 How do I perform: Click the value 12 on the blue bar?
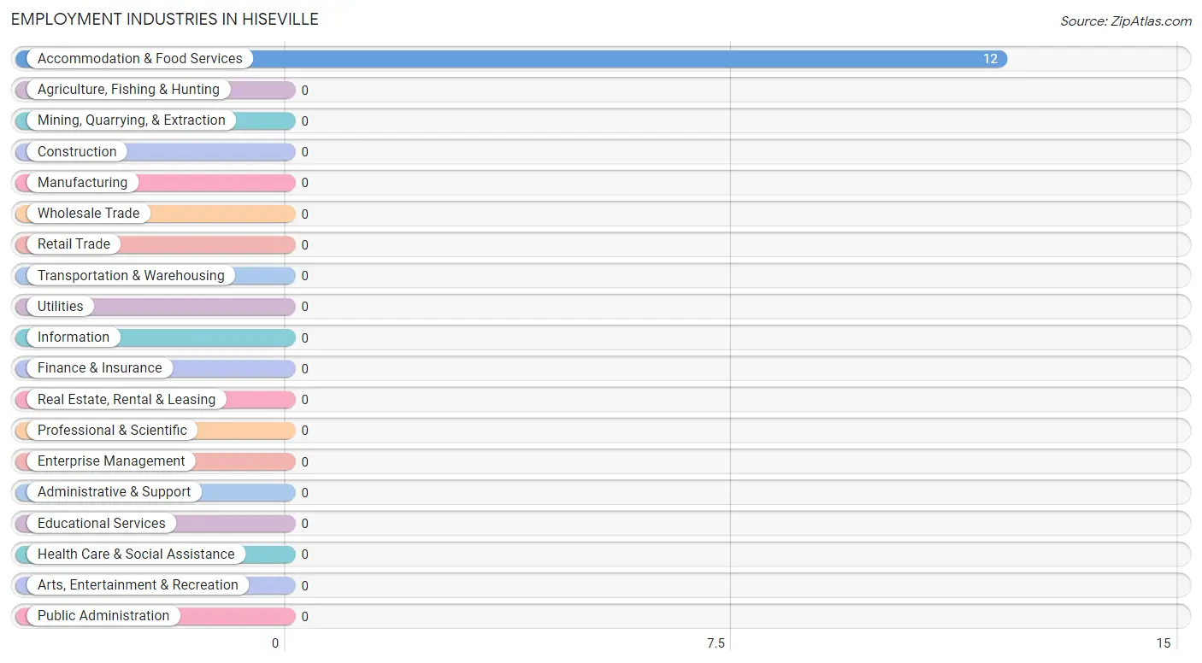click(990, 59)
